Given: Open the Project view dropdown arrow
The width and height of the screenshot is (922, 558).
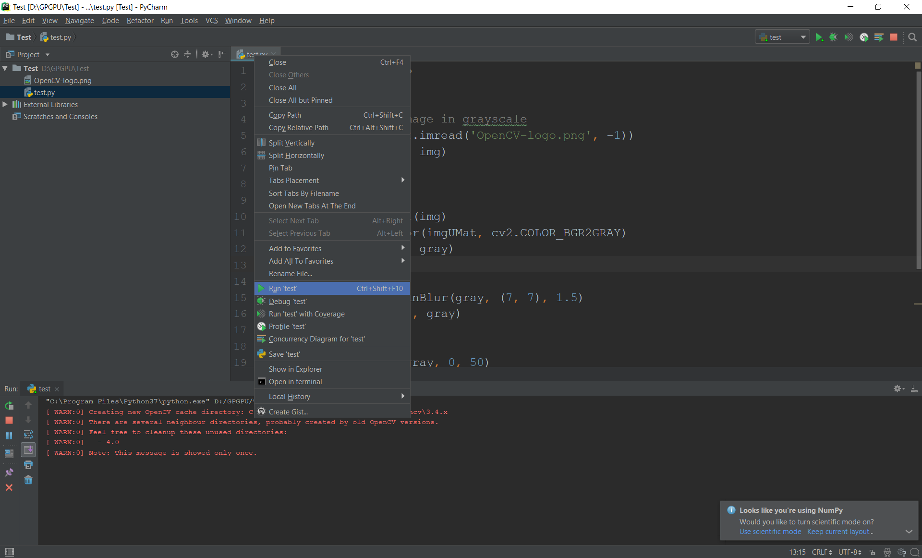Looking at the screenshot, I should click(48, 55).
